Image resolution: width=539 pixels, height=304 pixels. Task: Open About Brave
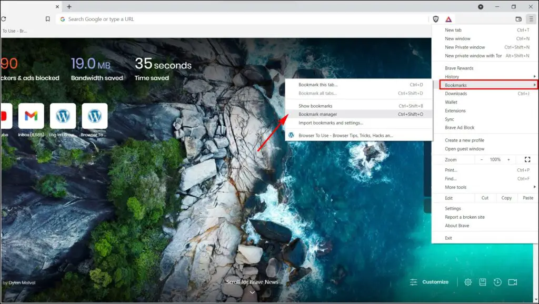tap(485, 226)
